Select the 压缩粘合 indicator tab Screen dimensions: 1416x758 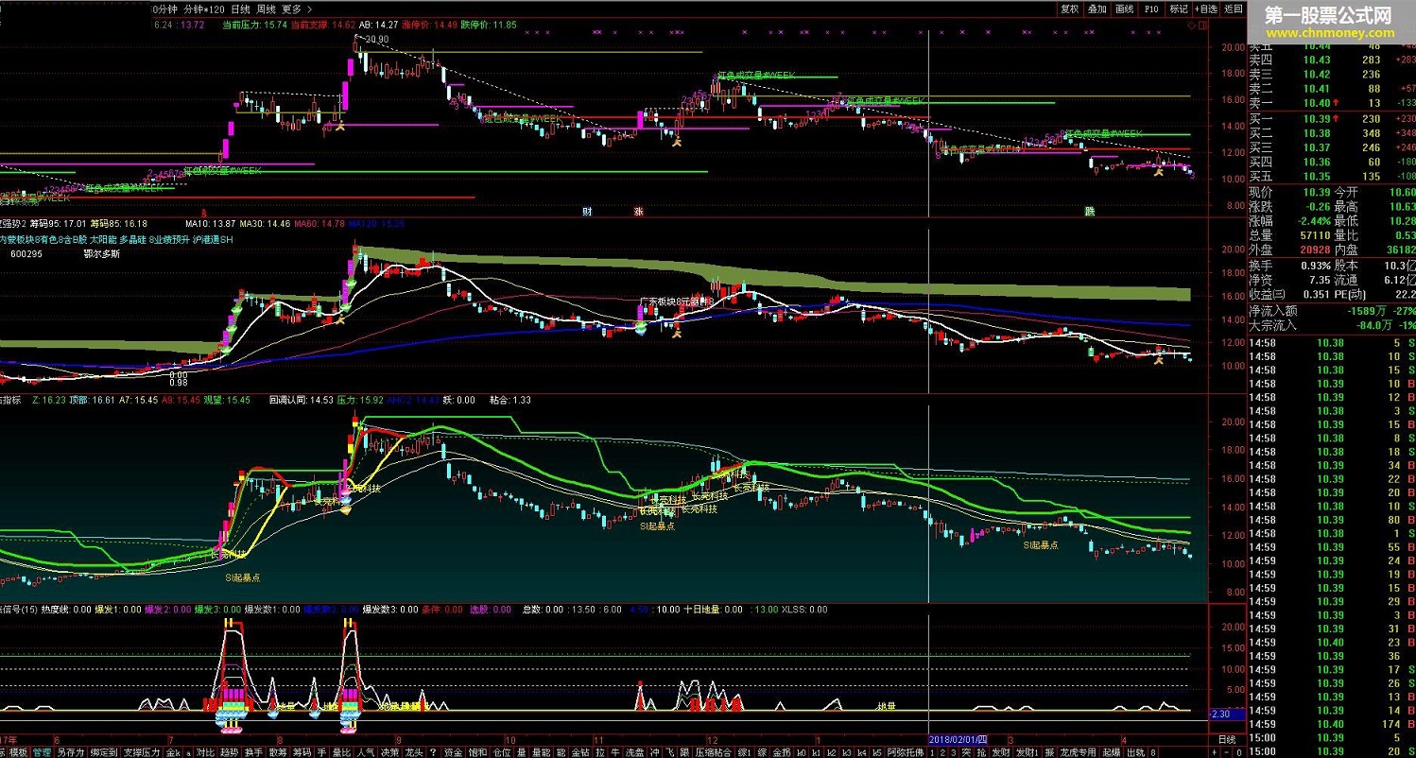point(714,752)
